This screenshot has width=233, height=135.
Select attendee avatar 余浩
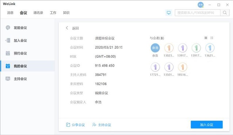point(155,48)
